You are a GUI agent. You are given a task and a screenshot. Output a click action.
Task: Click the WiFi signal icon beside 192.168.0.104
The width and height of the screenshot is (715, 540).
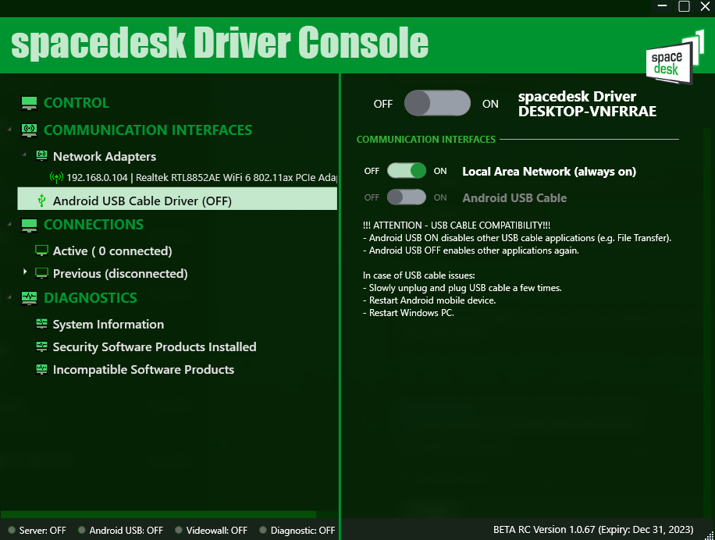(x=56, y=177)
